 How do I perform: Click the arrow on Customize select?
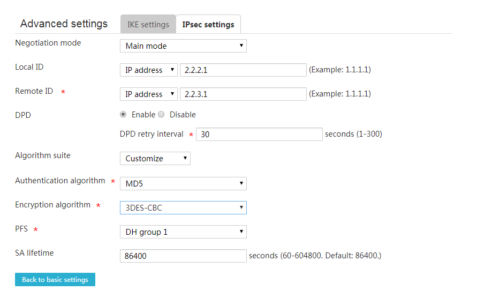185,158
